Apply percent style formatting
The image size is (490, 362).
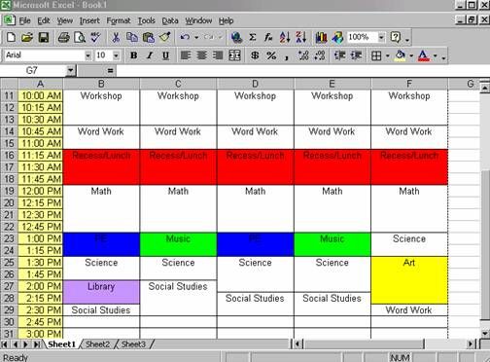pyautogui.click(x=271, y=55)
